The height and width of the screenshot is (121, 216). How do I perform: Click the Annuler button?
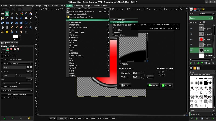pyautogui.click(x=153, y=85)
